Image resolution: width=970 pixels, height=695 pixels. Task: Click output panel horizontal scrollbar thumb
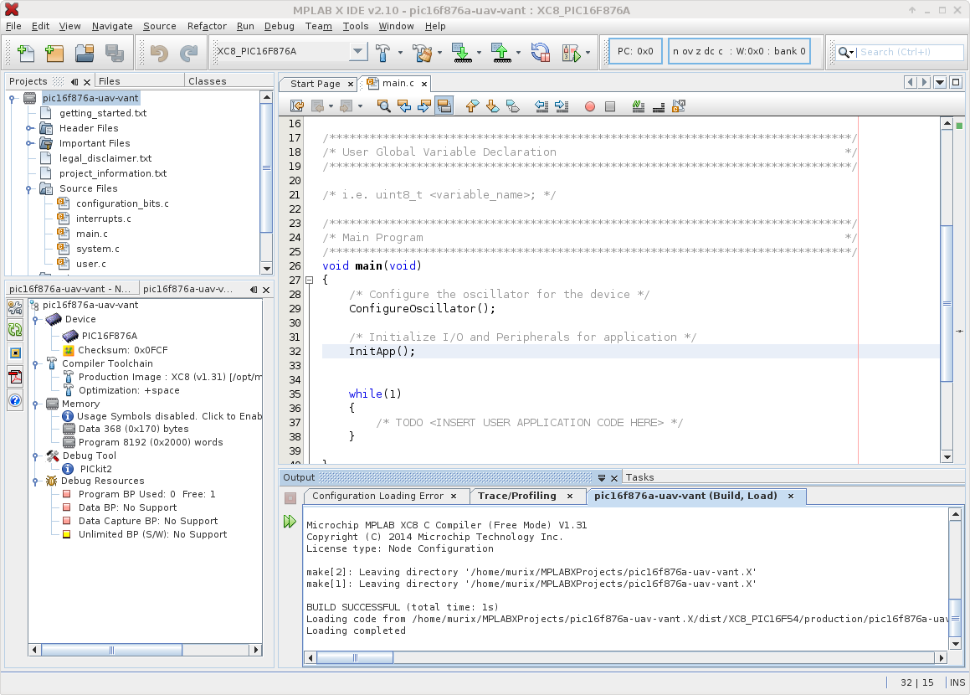(355, 658)
